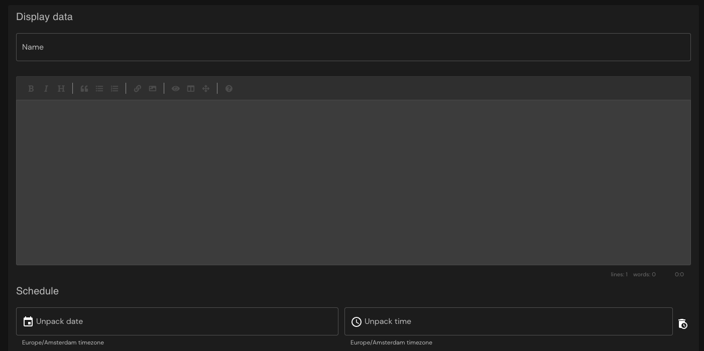Viewport: 704px width, 351px height.
Task: Create an unordered list
Action: point(99,88)
